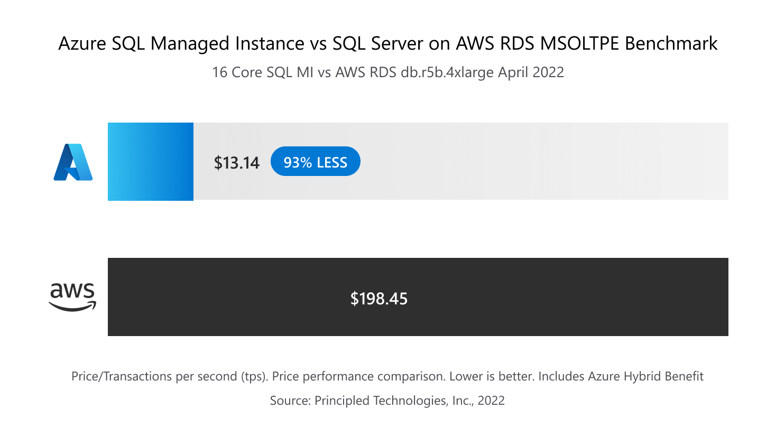Click the Azure logo icon

[x=73, y=162]
